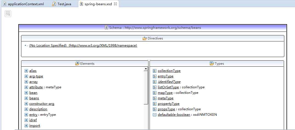Open the array element
Image resolution: width=295 pixels, height=130 pixels.
tap(33, 81)
